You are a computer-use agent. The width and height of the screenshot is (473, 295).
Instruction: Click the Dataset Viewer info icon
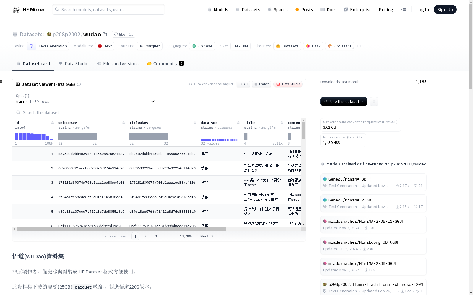click(x=79, y=84)
